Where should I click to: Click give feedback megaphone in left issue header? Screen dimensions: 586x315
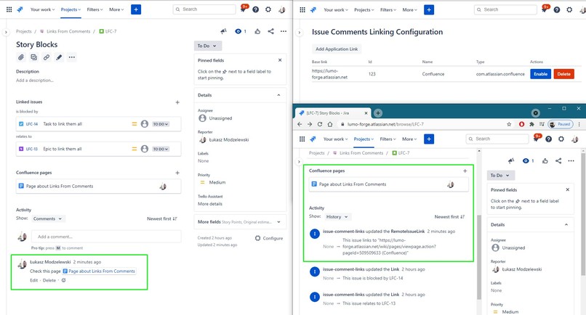223,31
